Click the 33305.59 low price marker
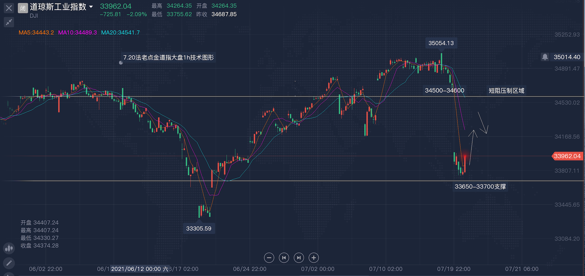The image size is (585, 276). pos(199,229)
